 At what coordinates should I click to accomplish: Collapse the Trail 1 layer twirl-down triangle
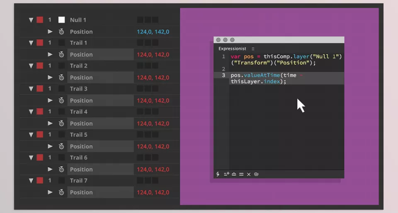[31, 43]
